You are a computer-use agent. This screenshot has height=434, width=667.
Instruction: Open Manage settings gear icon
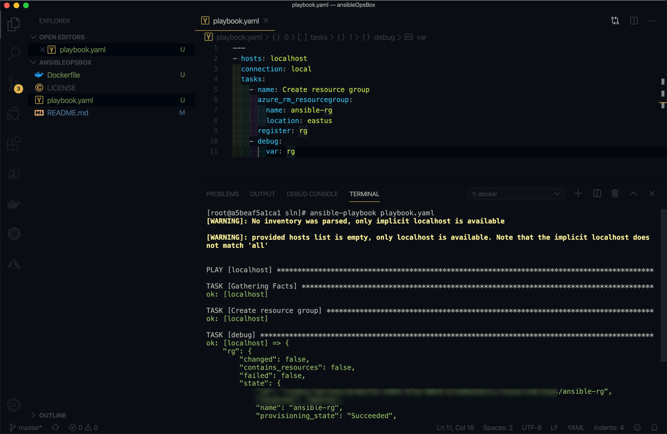pos(14,405)
